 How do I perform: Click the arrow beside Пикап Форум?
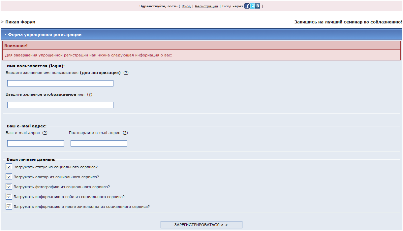[2, 22]
